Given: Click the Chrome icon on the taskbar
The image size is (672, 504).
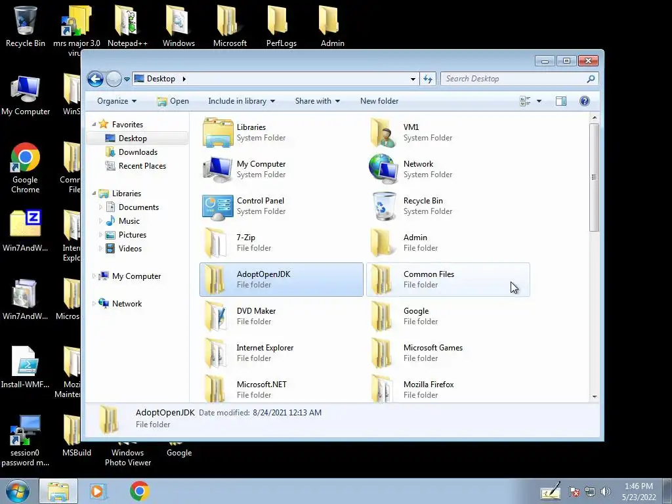Looking at the screenshot, I should [x=139, y=491].
